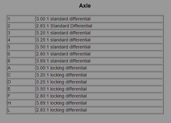
Task: Click the axle code A cell
Action: 21,68
